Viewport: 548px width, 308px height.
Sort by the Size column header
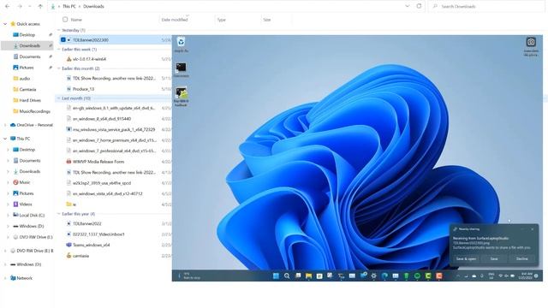click(267, 20)
